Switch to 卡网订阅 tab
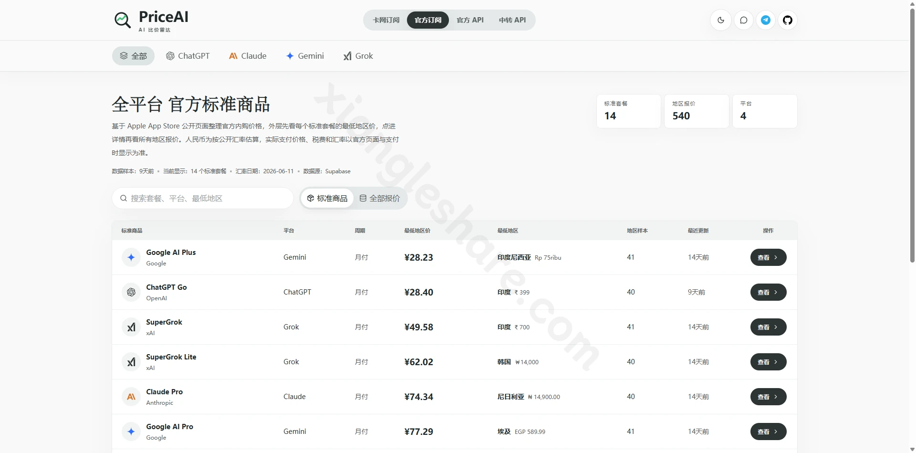Image resolution: width=916 pixels, height=453 pixels. click(x=386, y=20)
